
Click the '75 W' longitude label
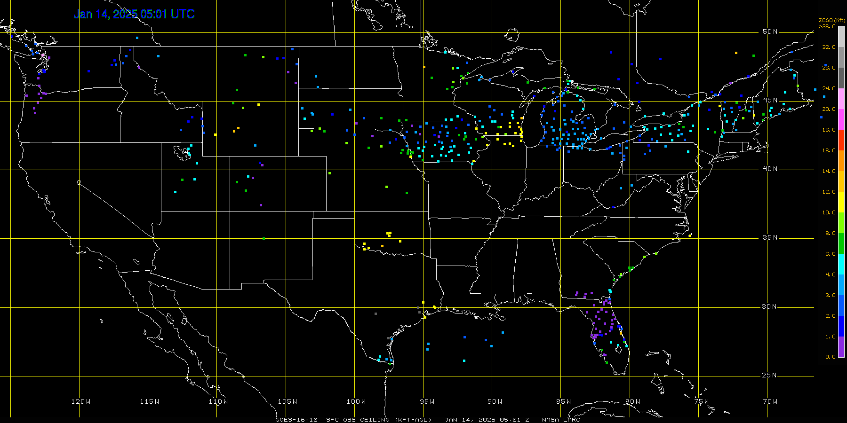tap(701, 401)
